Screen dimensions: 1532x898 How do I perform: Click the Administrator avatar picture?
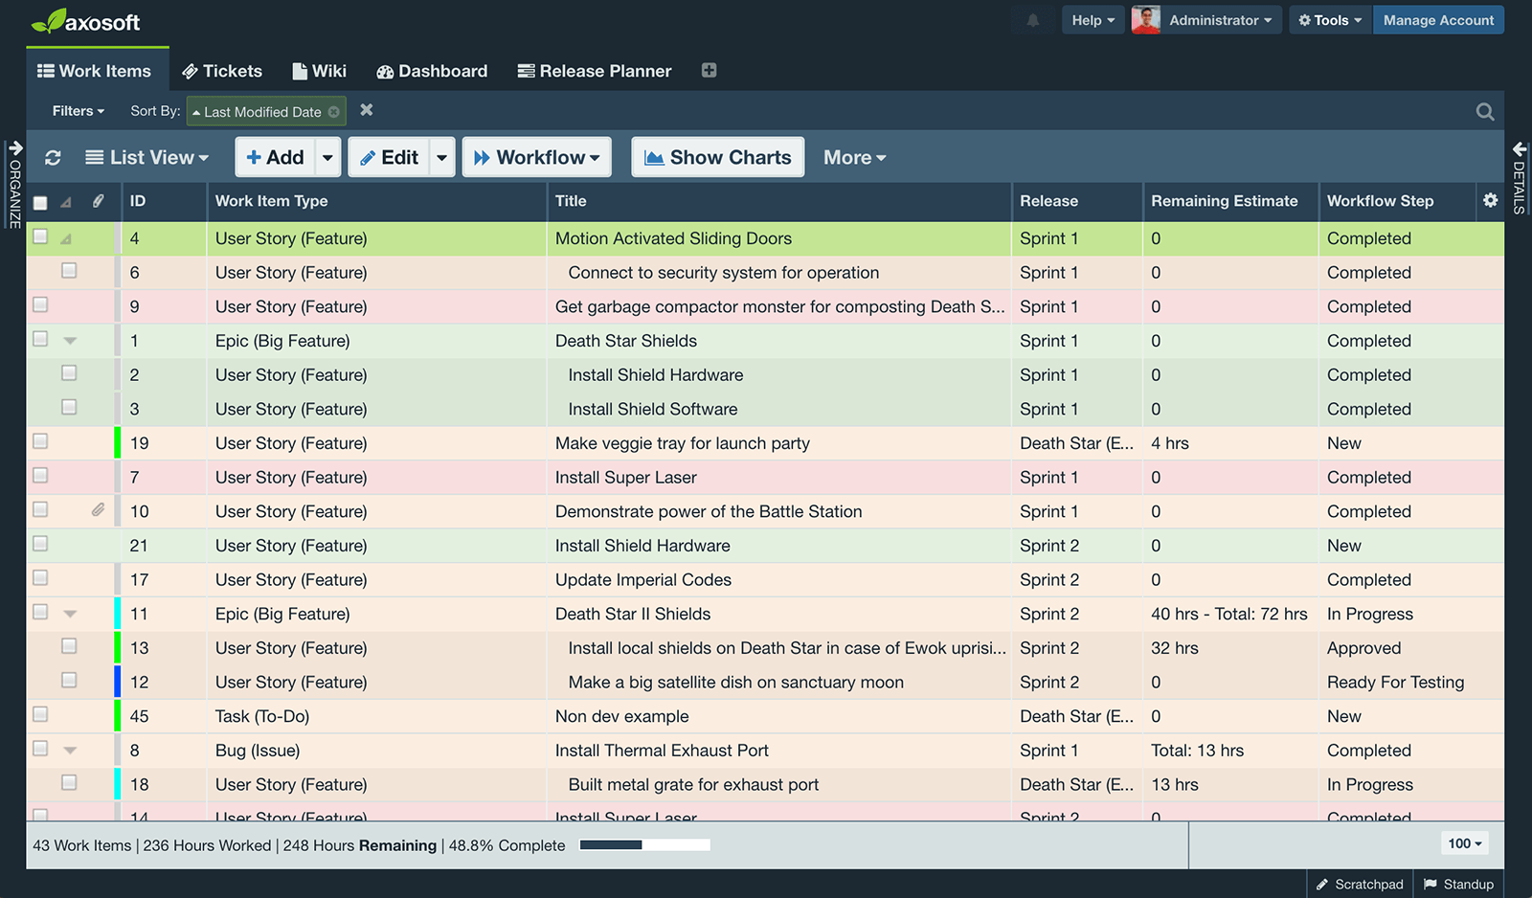coord(1145,20)
